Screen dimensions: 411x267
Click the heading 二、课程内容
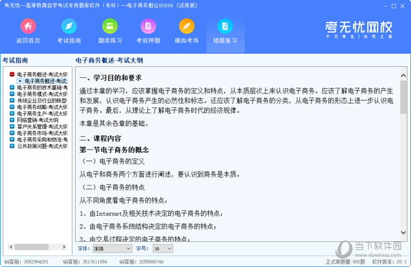tap(101, 139)
